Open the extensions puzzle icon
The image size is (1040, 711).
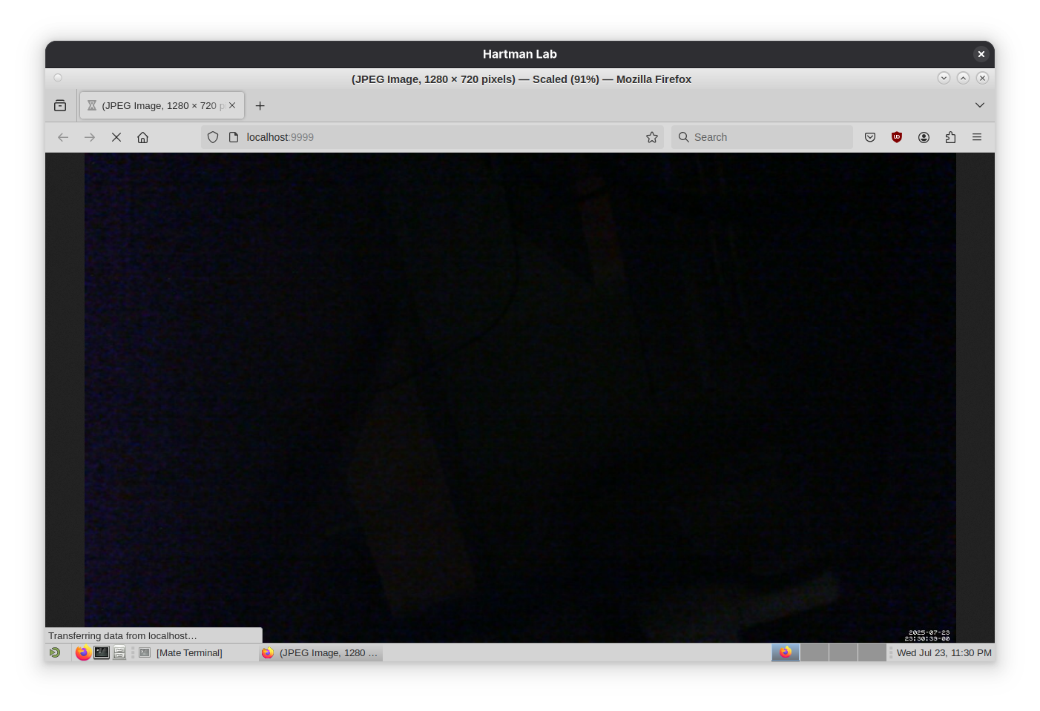coord(950,137)
